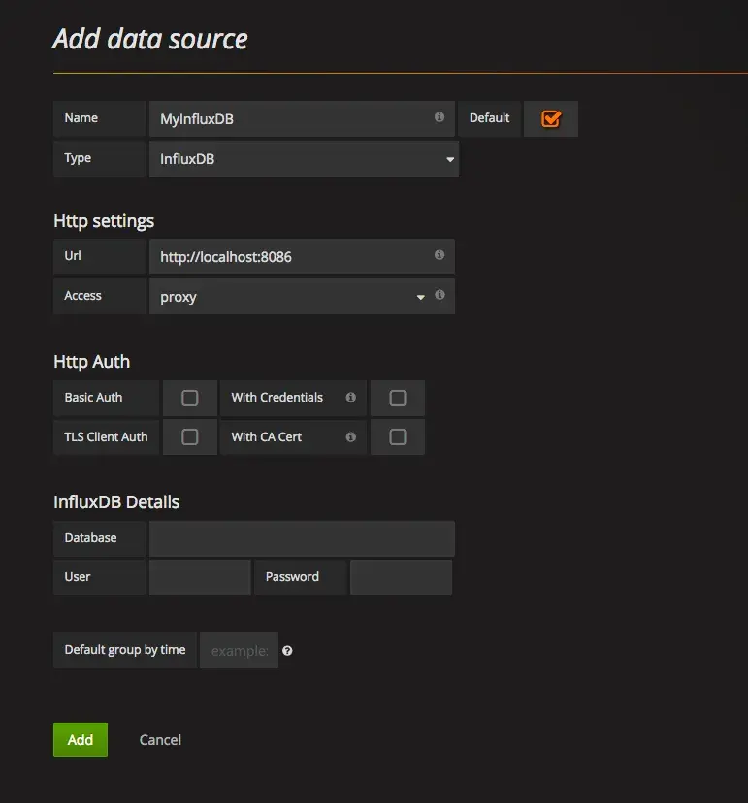Click the info icon beside Access dropdown
The image size is (748, 803).
(439, 295)
